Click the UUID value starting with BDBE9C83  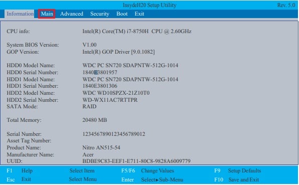[x=136, y=161]
